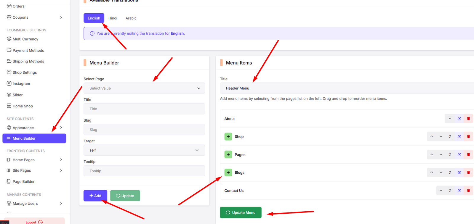Edit the Contact Us menu item
The height and width of the screenshot is (224, 474).
click(x=459, y=191)
